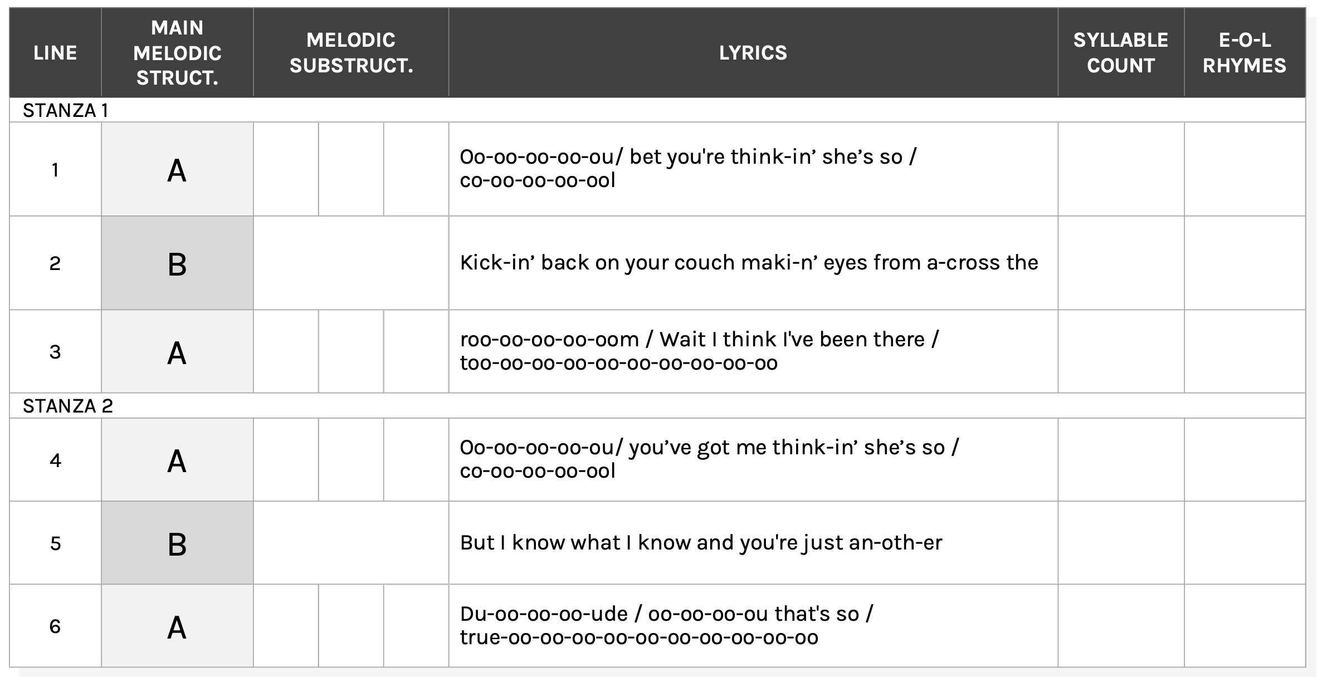The width and height of the screenshot is (1317, 677).
Task: Select line 3's empty syllable count cell
Action: point(1120,351)
